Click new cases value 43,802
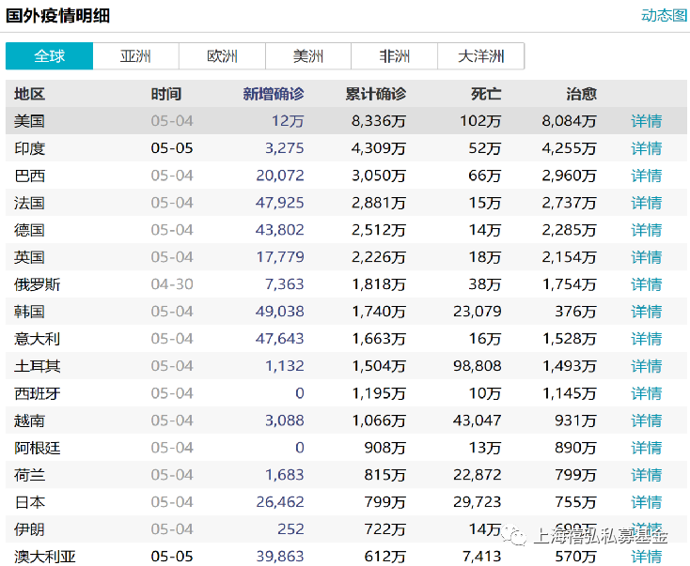Viewport: 690px width, 566px height. click(279, 230)
